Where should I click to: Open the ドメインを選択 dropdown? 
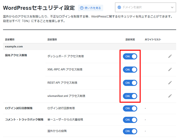tap(145, 7)
